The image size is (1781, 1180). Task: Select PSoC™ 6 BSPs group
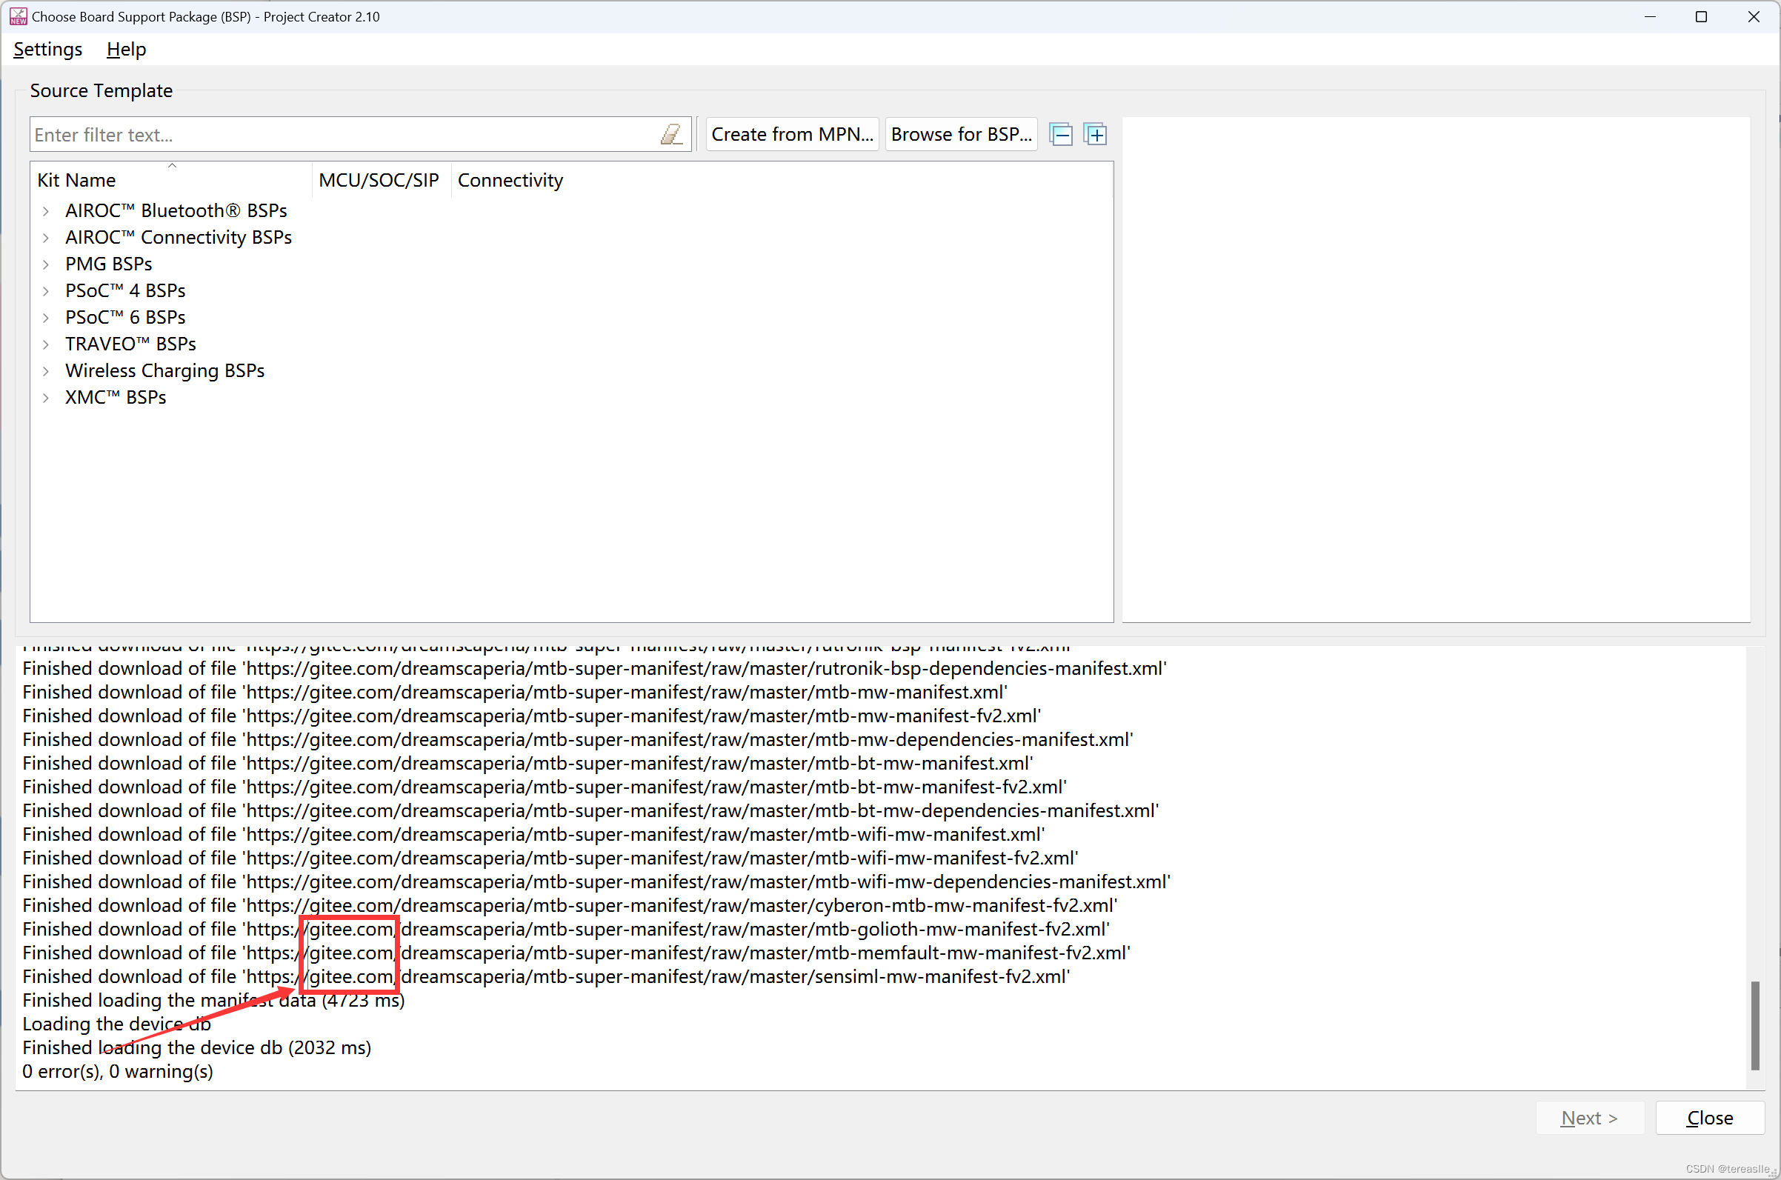coord(125,317)
